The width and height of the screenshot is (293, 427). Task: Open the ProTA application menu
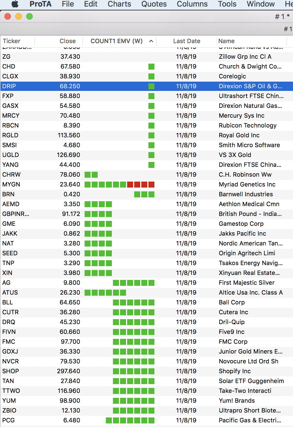point(41,4)
